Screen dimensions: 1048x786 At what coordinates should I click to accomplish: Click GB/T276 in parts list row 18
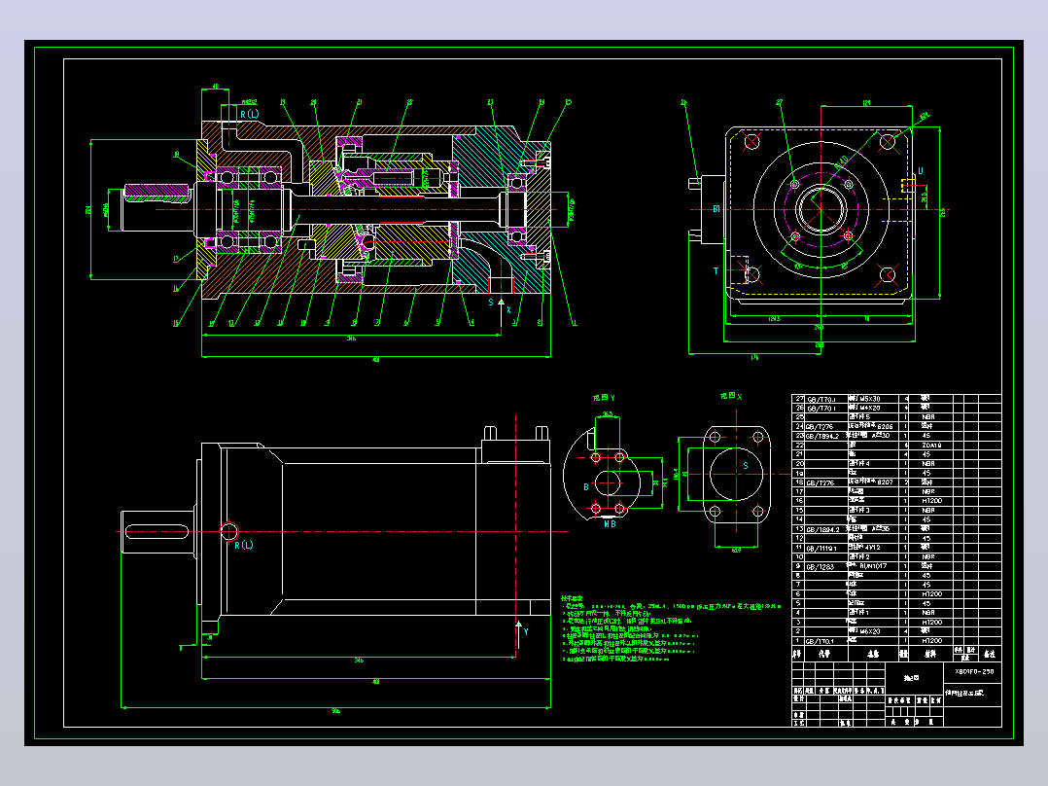point(821,482)
